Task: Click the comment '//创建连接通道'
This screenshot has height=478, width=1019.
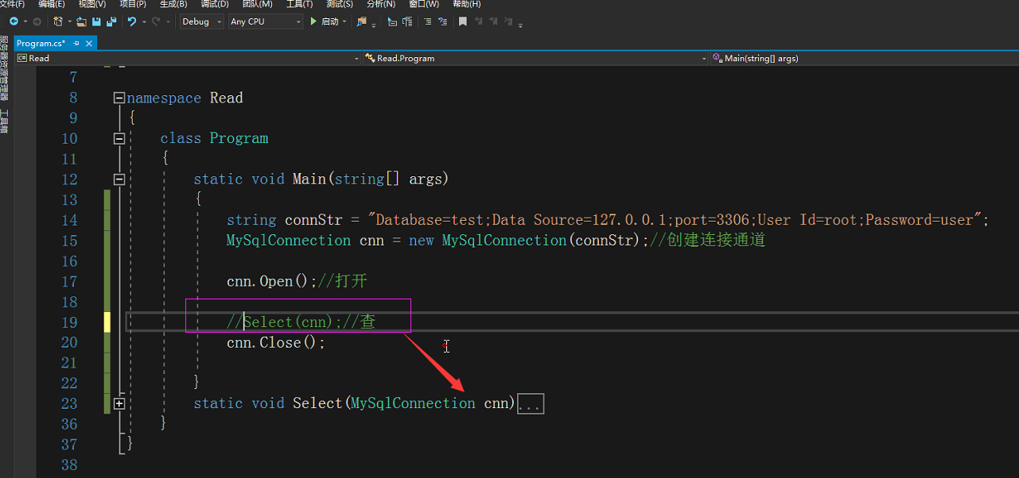Action: pos(707,240)
